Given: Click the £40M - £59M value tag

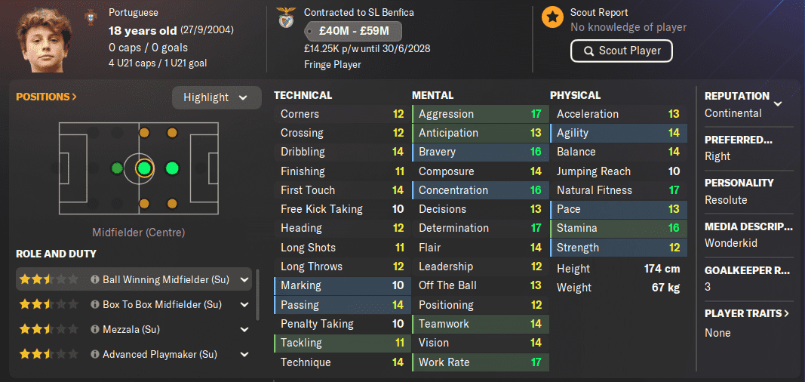Looking at the screenshot, I should tap(353, 31).
